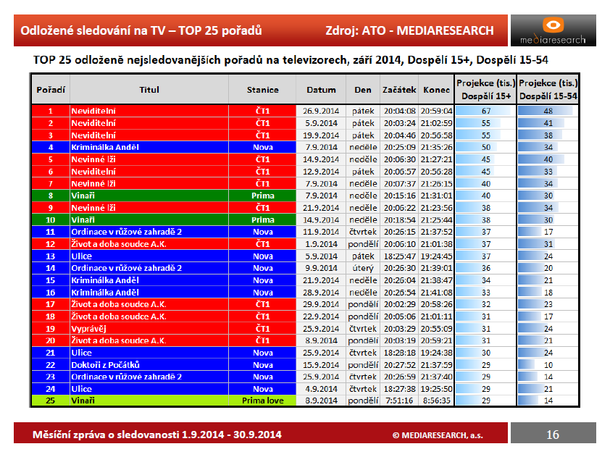Select the 'Datum' column header
The image size is (610, 457).
[x=321, y=90]
